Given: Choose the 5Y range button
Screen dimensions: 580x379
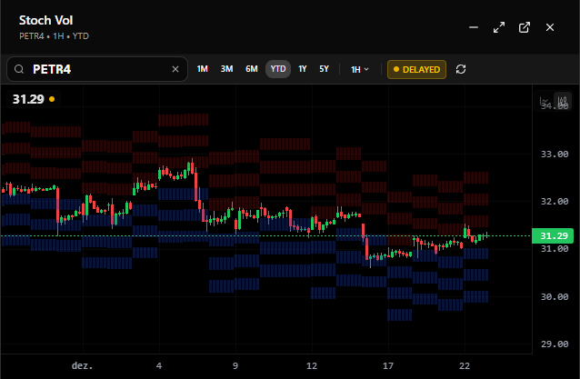Looking at the screenshot, I should click(325, 69).
